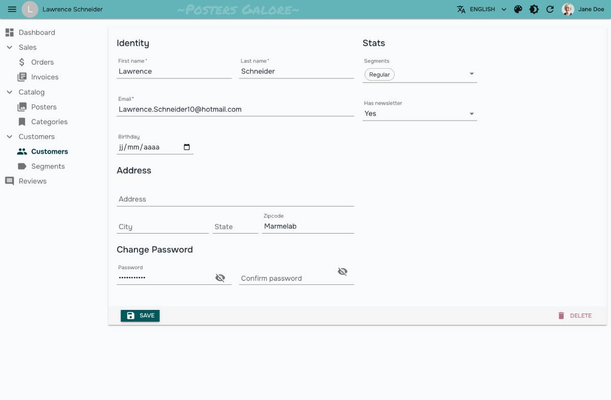Show password using eye icon
Image resolution: width=611 pixels, height=400 pixels.
[220, 278]
